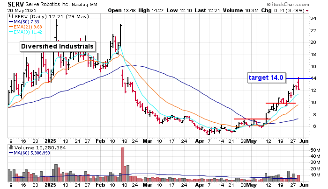Image resolution: width=328 pixels, height=189 pixels.
Task: Click the date 29-May-2025
Action: pos(22,10)
